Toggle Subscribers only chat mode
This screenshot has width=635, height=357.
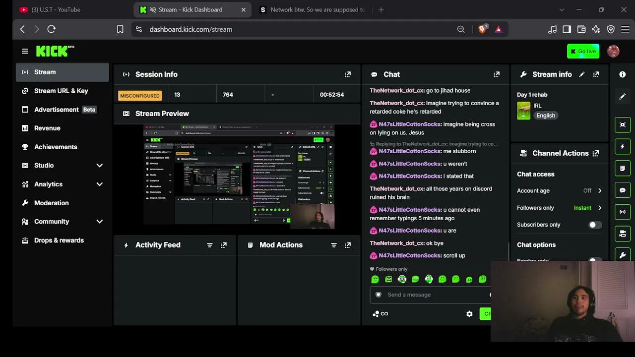595,225
